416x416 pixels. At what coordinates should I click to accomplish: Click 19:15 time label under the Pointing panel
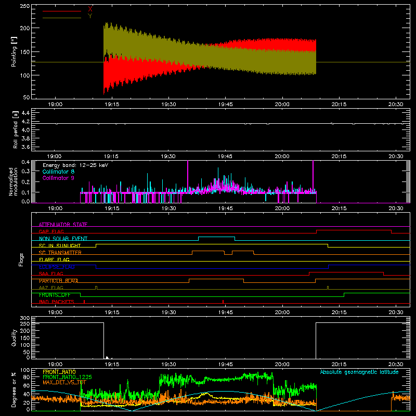112,105
